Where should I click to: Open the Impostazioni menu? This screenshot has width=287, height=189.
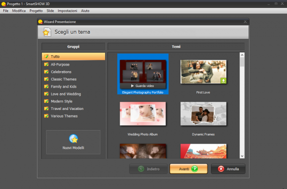[68, 11]
